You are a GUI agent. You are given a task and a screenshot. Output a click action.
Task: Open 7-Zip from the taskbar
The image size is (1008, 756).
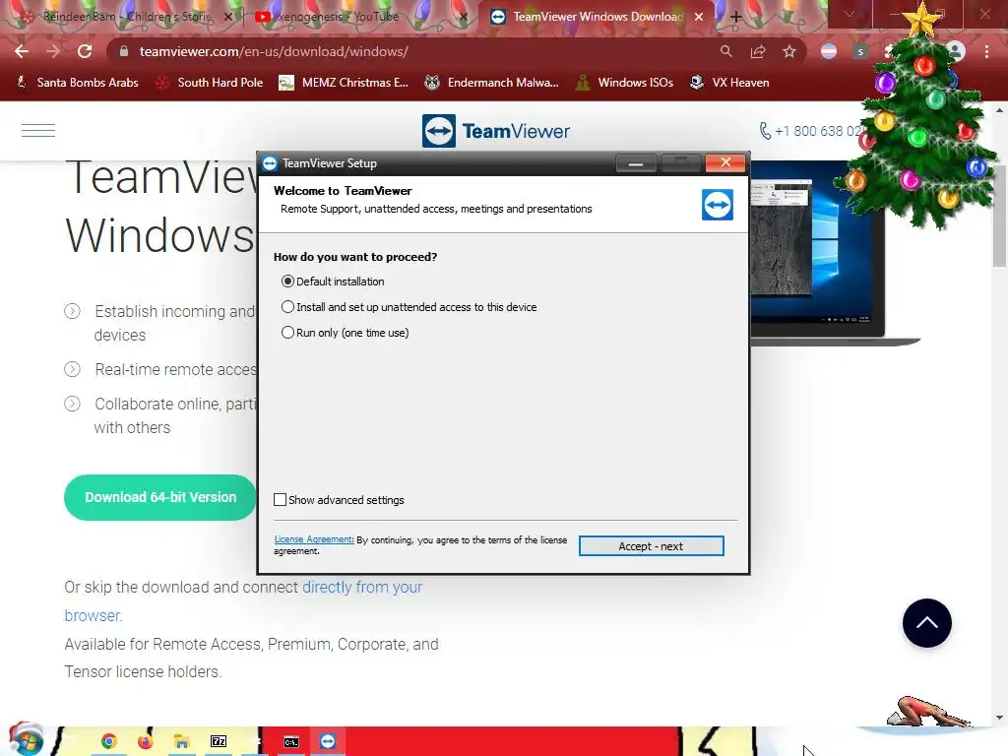[x=219, y=741]
